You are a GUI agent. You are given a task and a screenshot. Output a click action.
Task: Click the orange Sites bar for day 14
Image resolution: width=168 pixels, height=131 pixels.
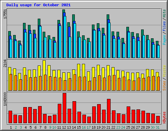(75, 83)
